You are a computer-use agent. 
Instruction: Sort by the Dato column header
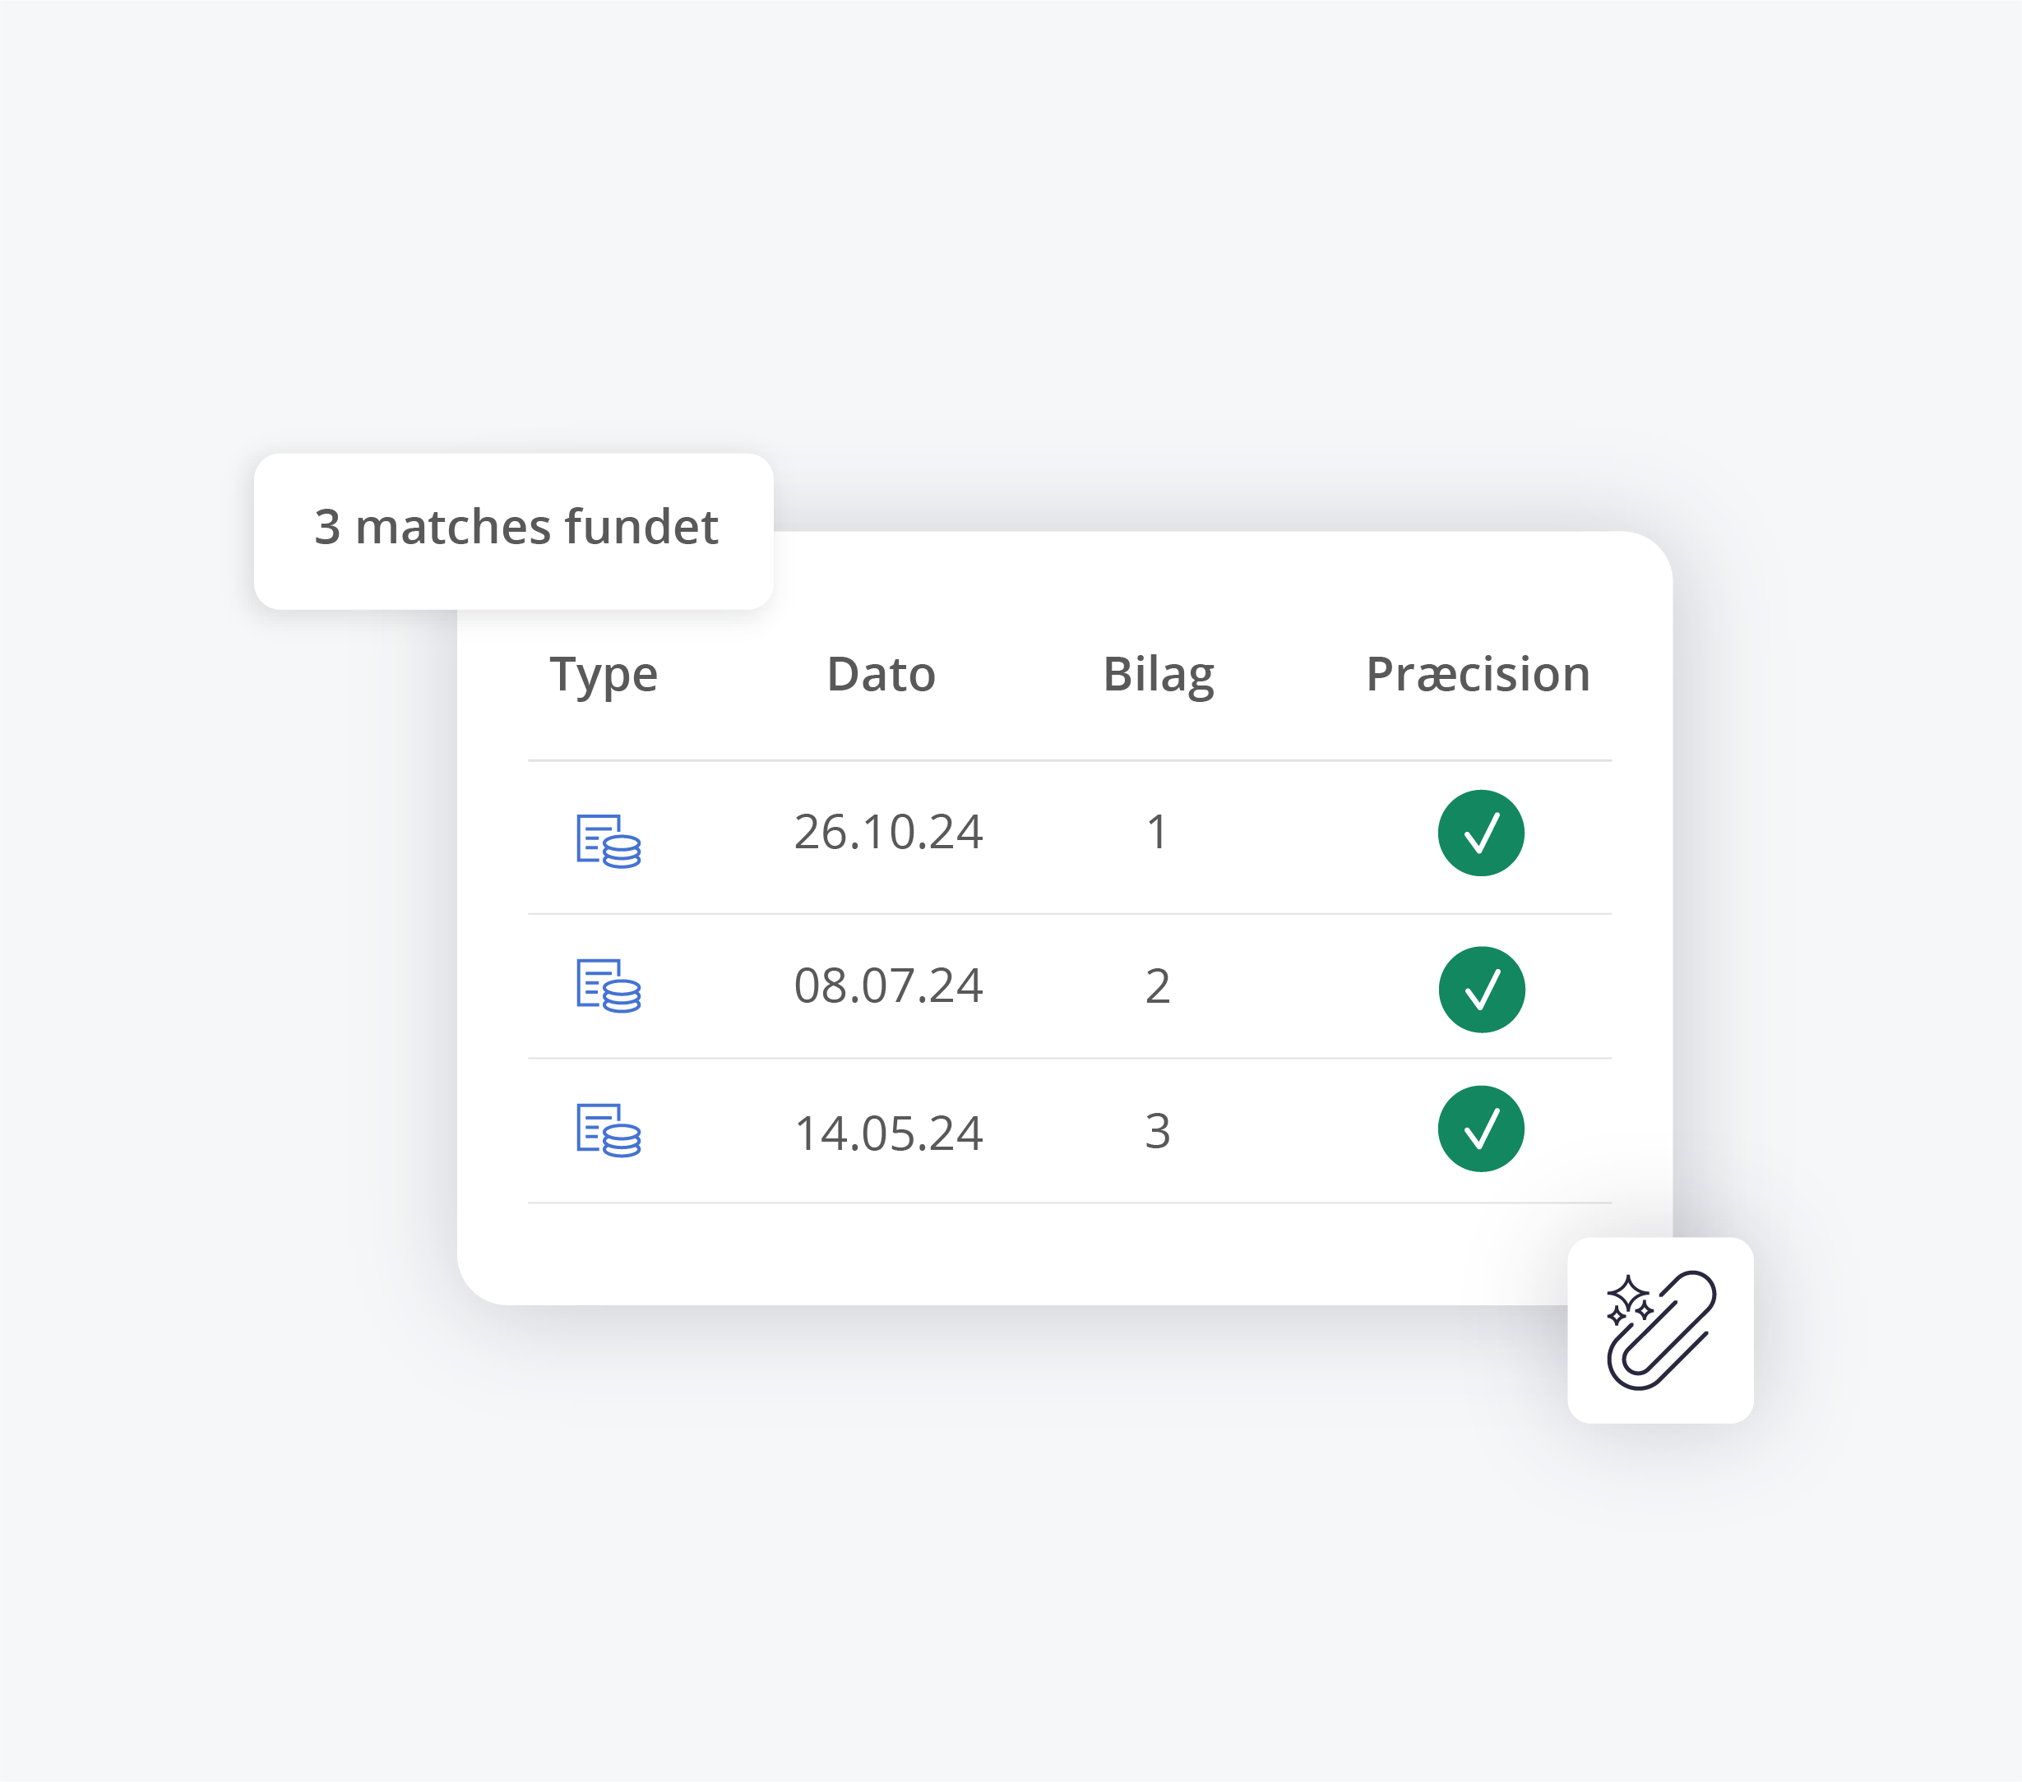(x=881, y=675)
